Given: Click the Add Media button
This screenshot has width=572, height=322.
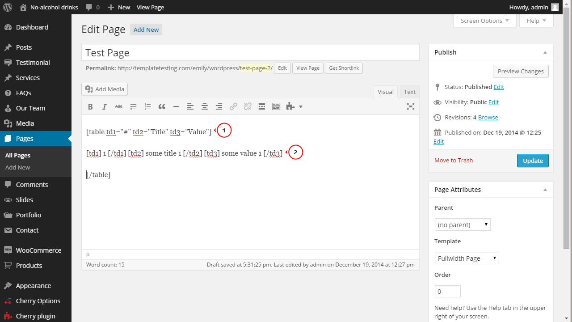Looking at the screenshot, I should pyautogui.click(x=105, y=89).
